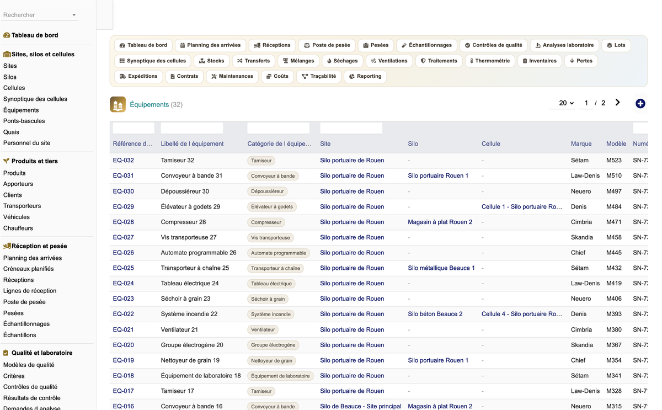Image resolution: width=662 pixels, height=410 pixels.
Task: Open equipment record EQ-027
Action: tap(124, 237)
